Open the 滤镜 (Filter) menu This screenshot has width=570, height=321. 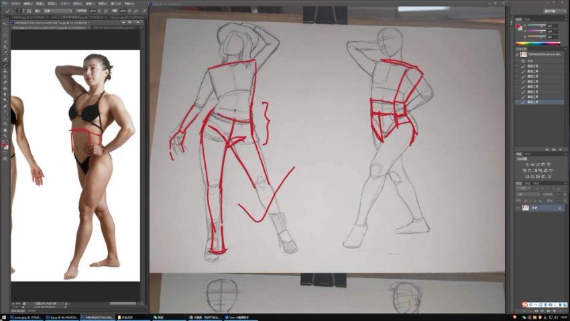pos(90,3)
